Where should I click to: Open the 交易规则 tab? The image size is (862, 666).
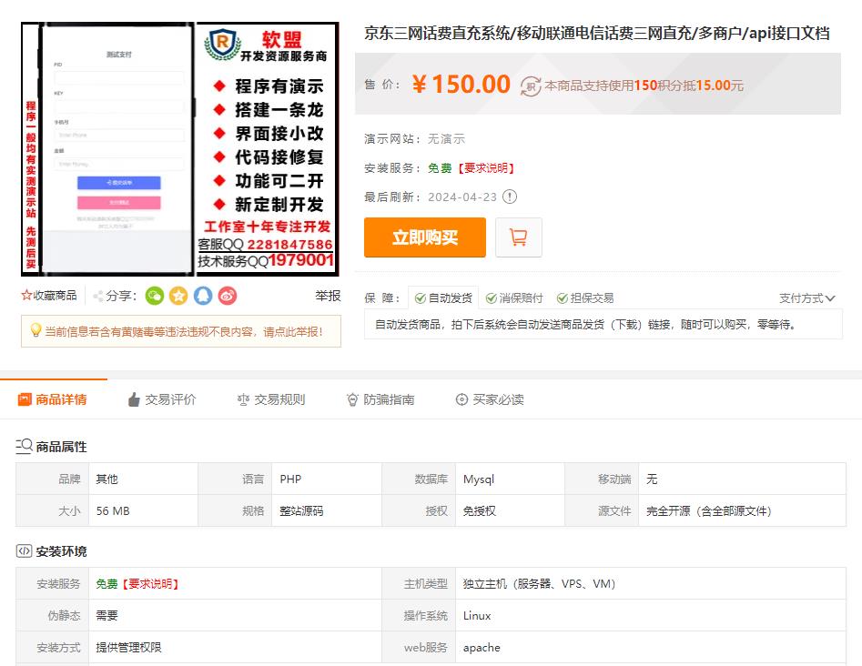coord(271,399)
